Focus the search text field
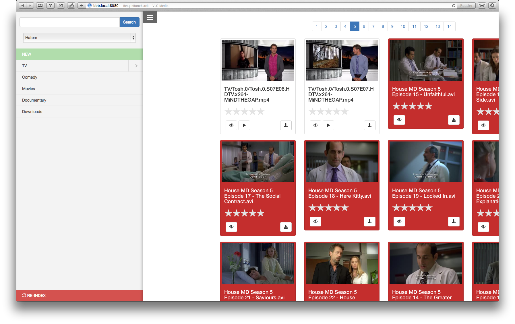Viewport: 515px width, 324px height. pos(69,22)
